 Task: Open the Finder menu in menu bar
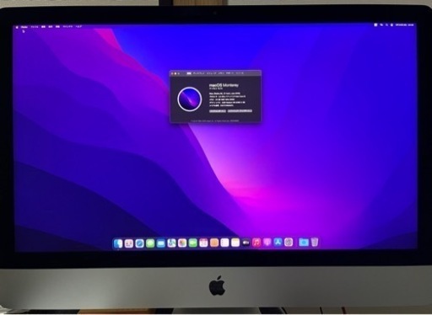point(24,27)
